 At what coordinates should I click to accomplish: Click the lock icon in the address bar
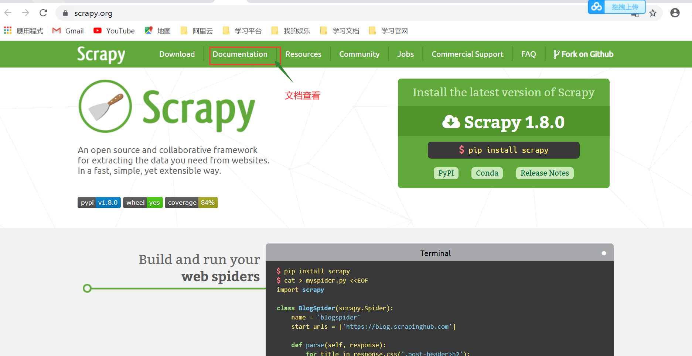pos(65,13)
